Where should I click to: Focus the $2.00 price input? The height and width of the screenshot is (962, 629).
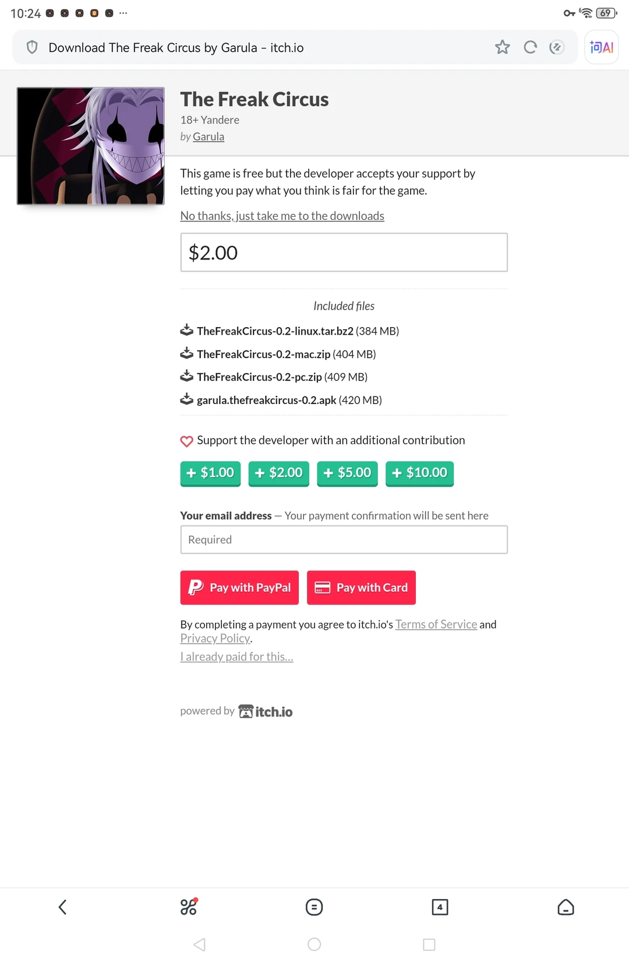[x=344, y=252]
